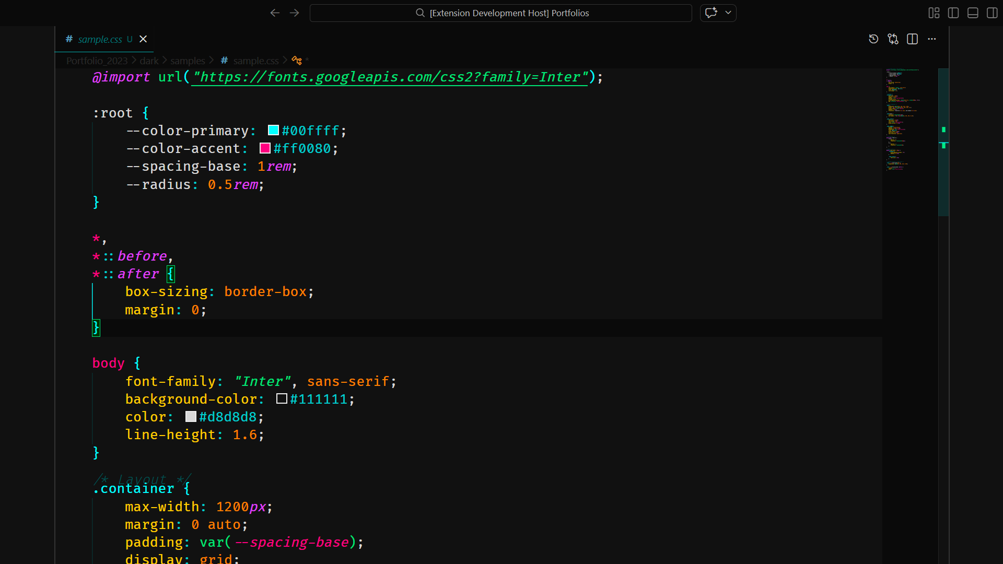Click the forward navigation arrow
1003x564 pixels.
[x=294, y=13]
